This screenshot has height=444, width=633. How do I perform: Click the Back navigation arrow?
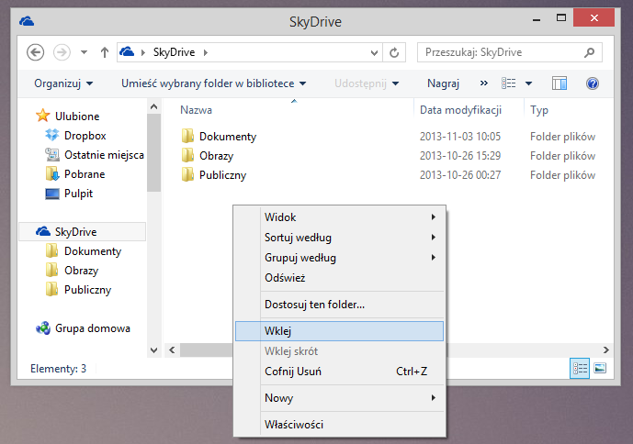36,52
